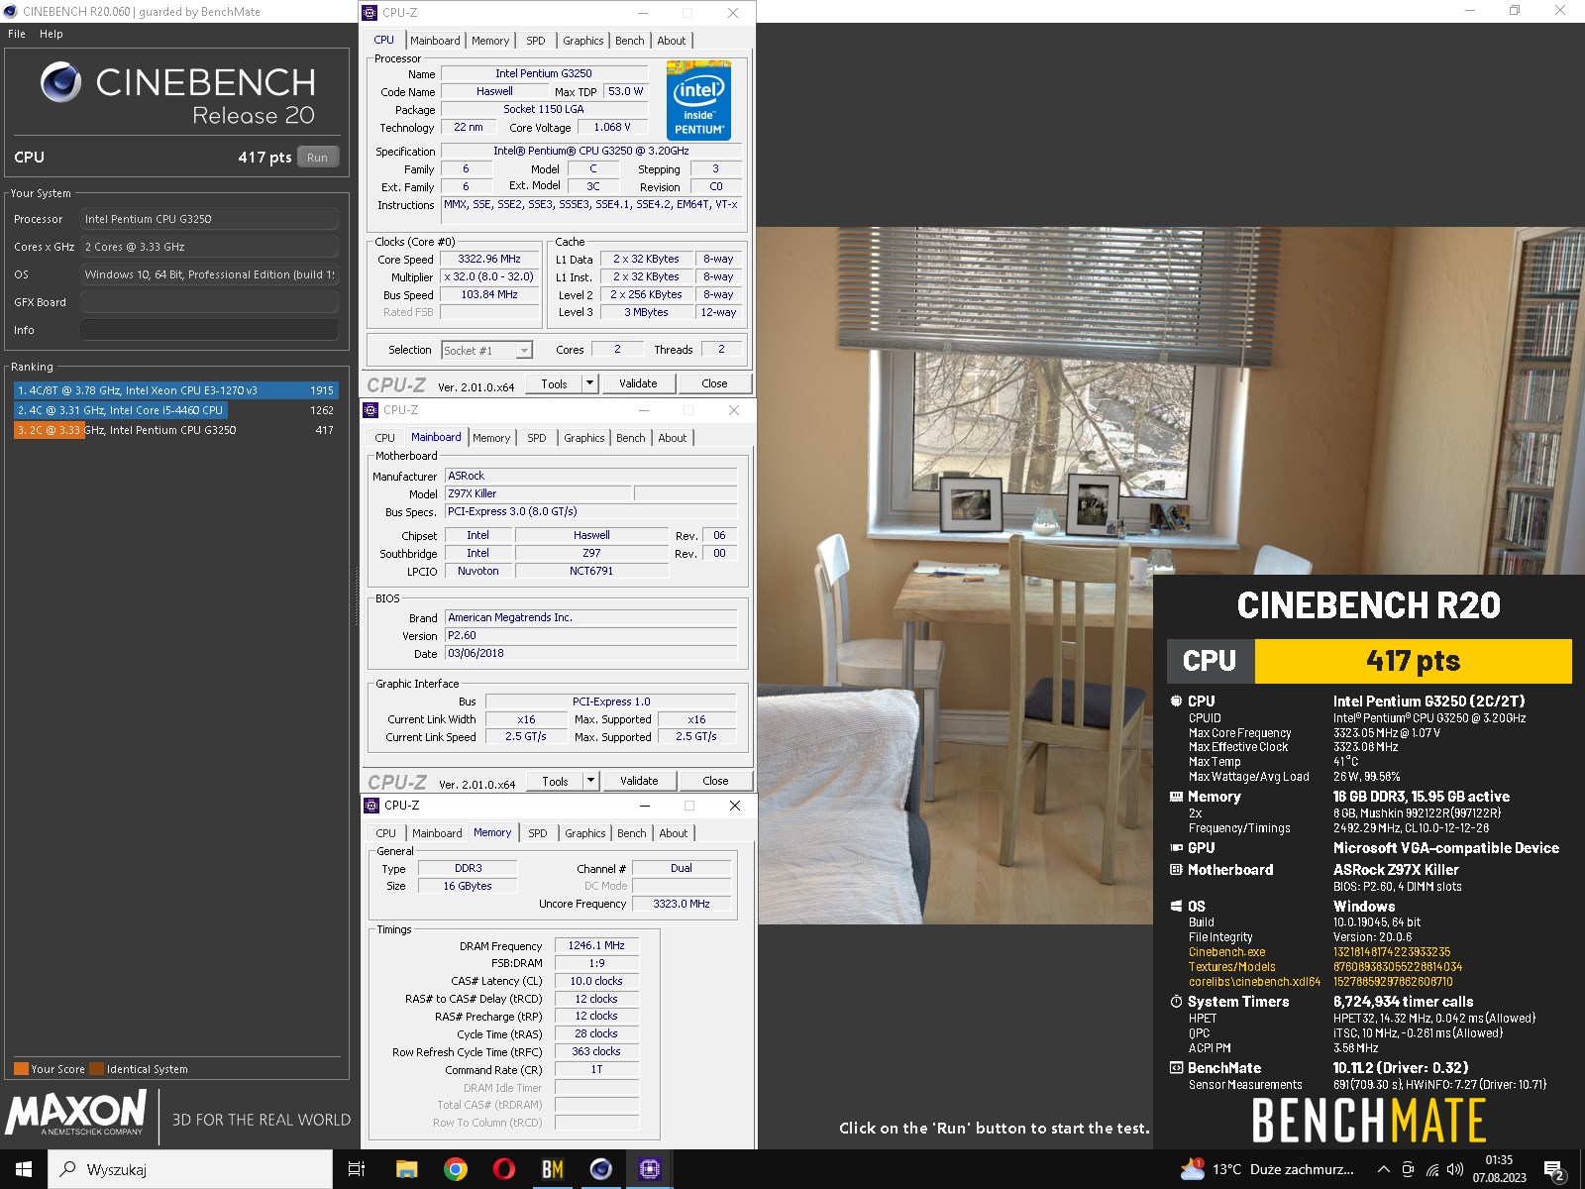Open BenchMate from taskbar

point(552,1169)
